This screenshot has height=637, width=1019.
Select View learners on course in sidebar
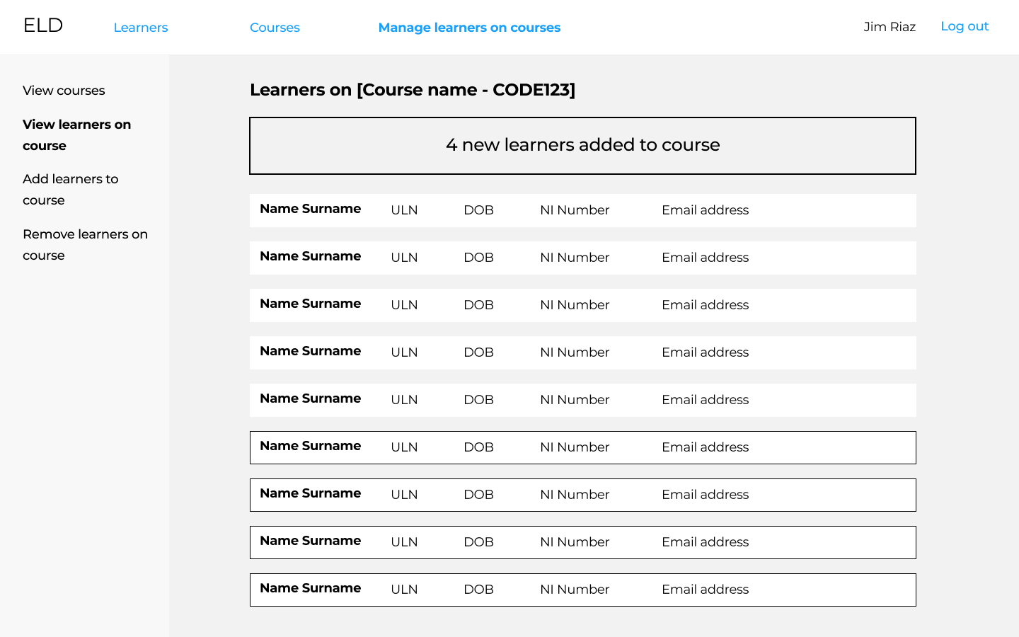(76, 134)
